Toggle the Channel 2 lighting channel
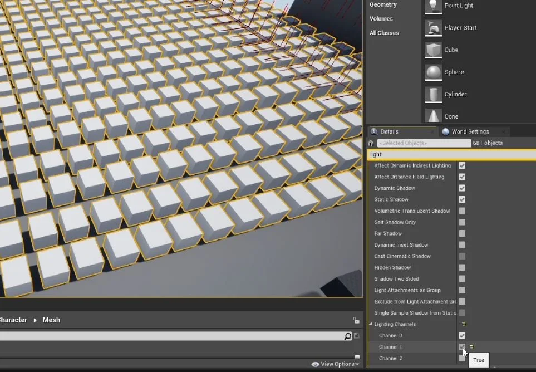Image resolution: width=536 pixels, height=372 pixels. [x=462, y=358]
